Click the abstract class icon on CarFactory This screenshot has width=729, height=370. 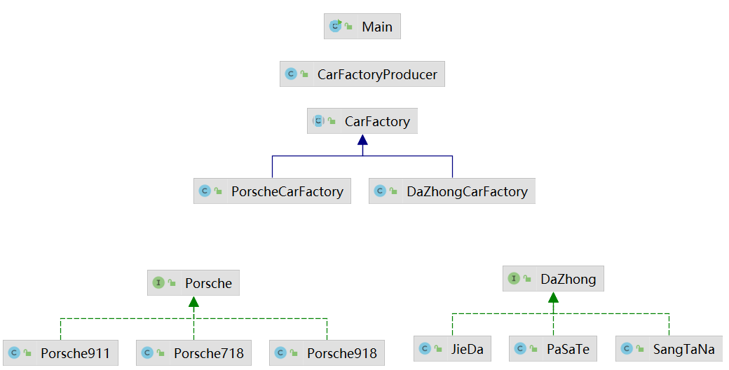tap(318, 121)
